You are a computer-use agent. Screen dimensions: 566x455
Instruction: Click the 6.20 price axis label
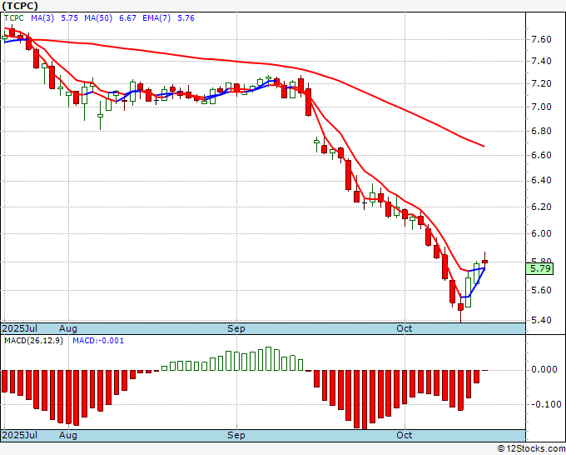pyautogui.click(x=542, y=207)
